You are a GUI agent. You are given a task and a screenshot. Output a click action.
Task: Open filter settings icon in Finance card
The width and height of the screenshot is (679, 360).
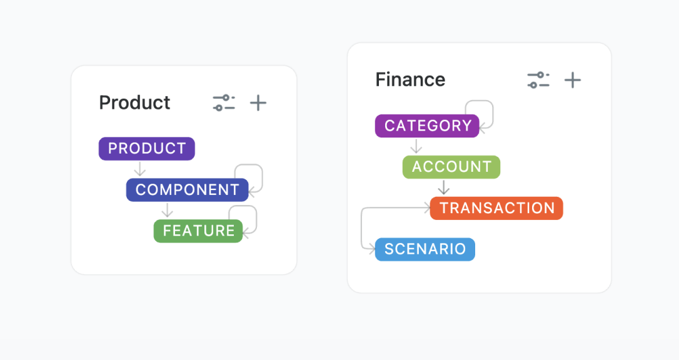(x=538, y=80)
